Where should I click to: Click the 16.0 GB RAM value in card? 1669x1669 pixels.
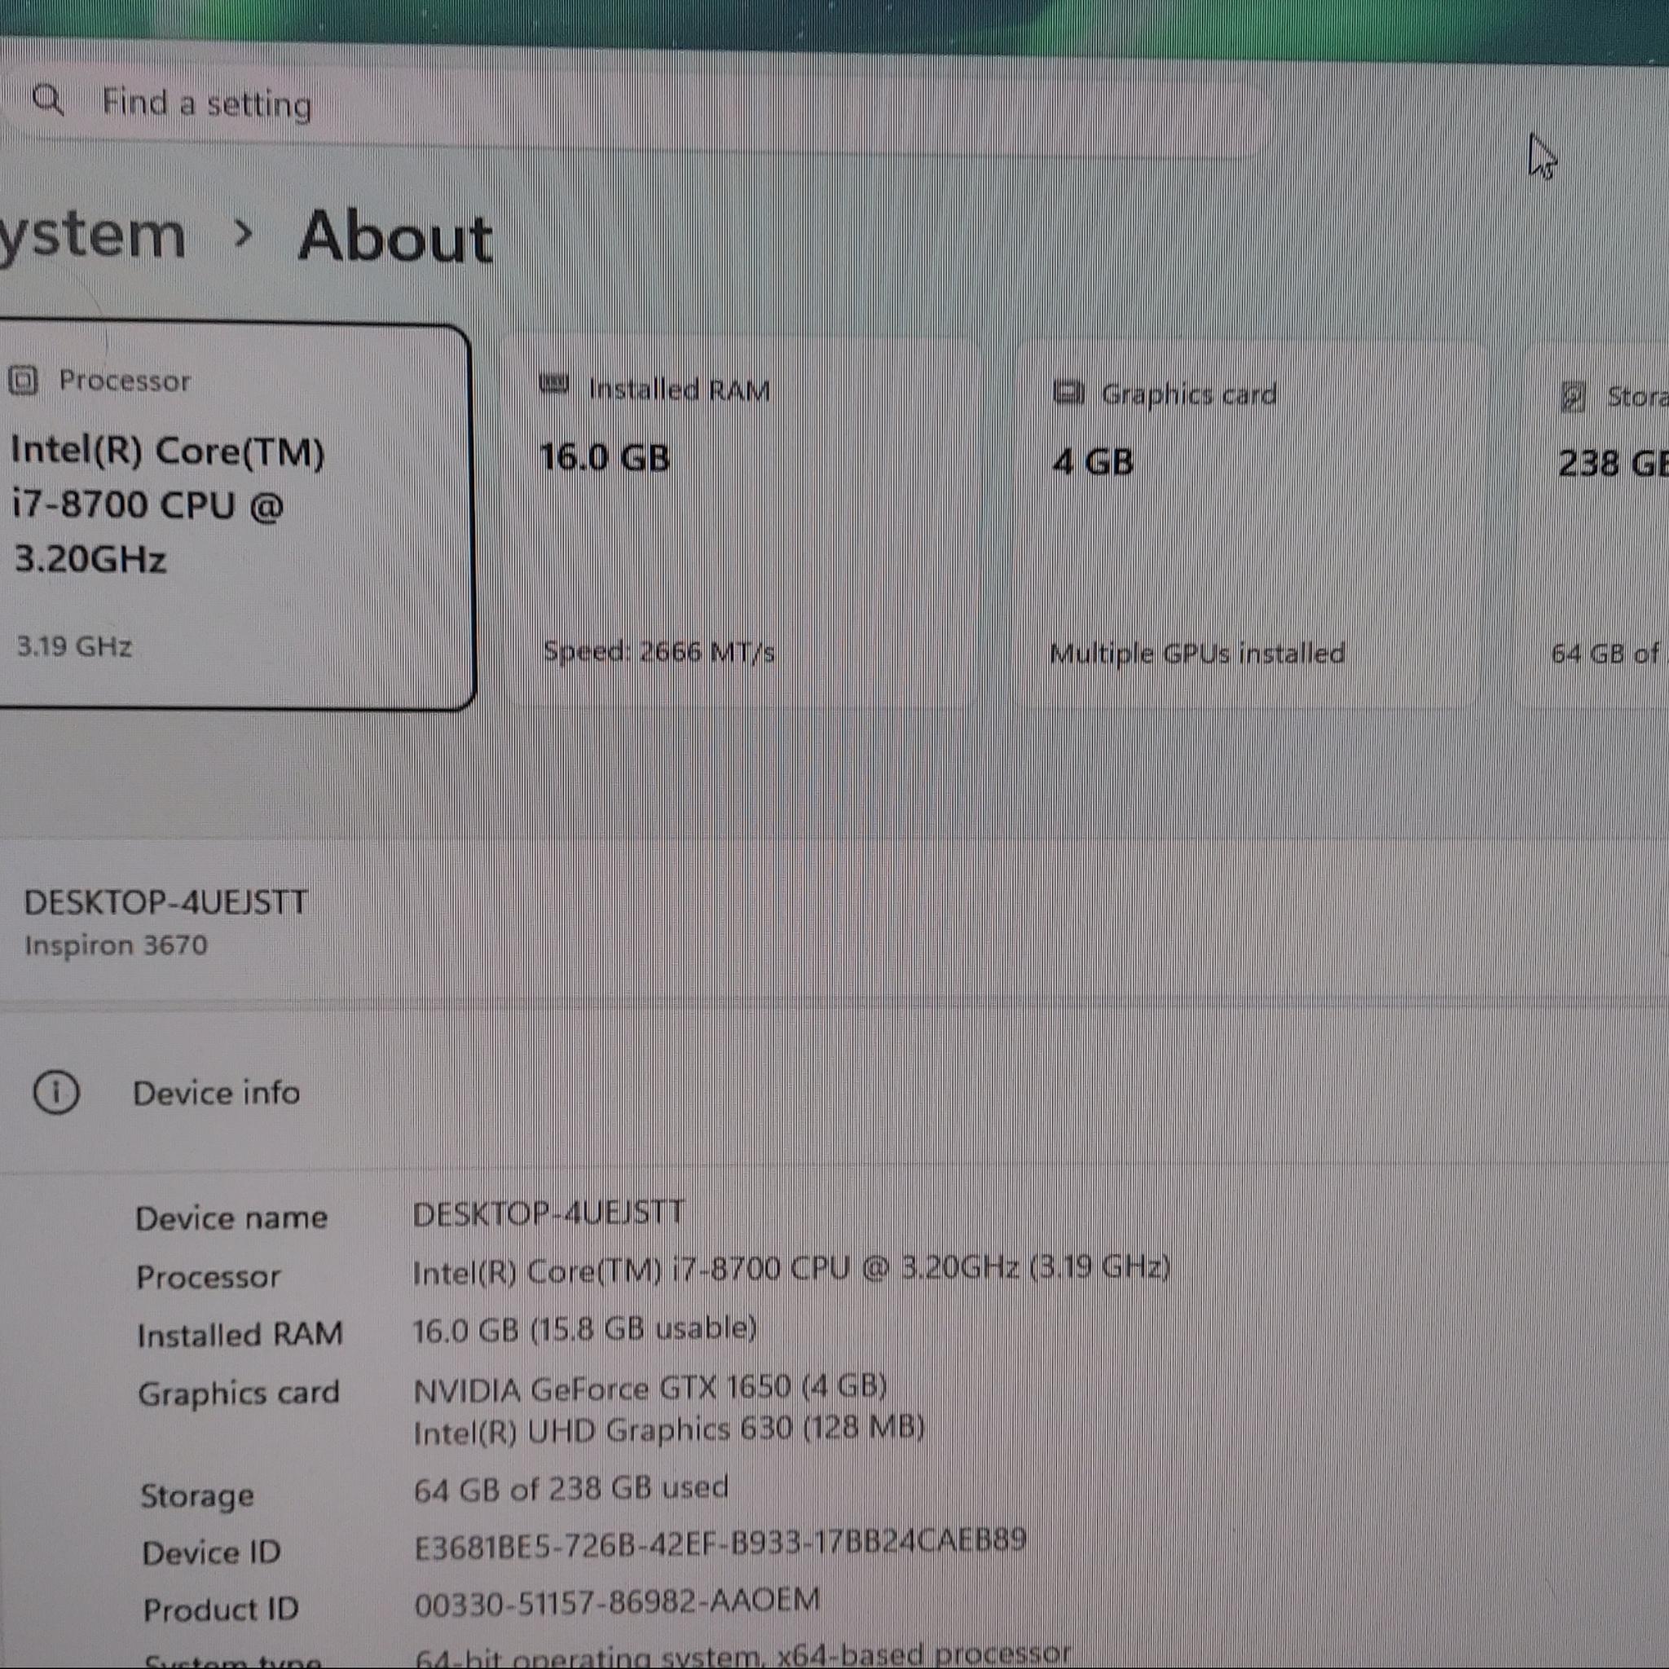tap(605, 457)
